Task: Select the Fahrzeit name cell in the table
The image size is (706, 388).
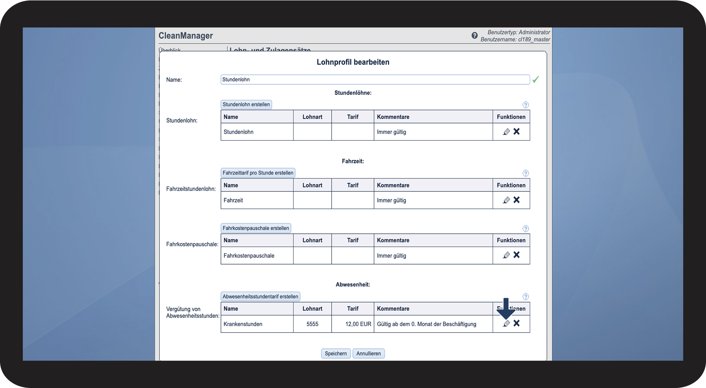Action: 257,200
